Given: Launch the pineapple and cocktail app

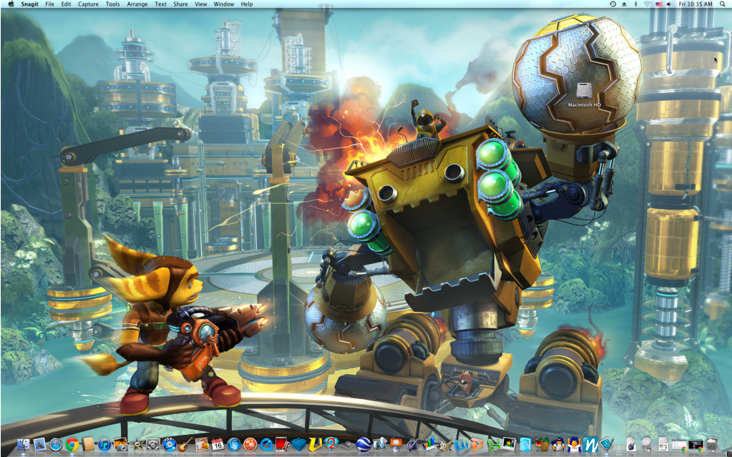Looking at the screenshot, I should 542,444.
